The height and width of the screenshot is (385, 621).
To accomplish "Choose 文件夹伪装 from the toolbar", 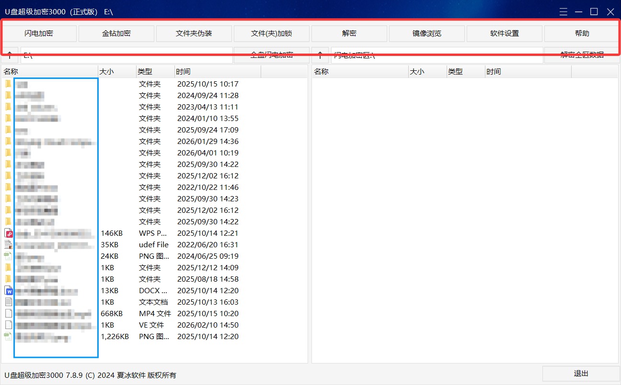I will [194, 33].
